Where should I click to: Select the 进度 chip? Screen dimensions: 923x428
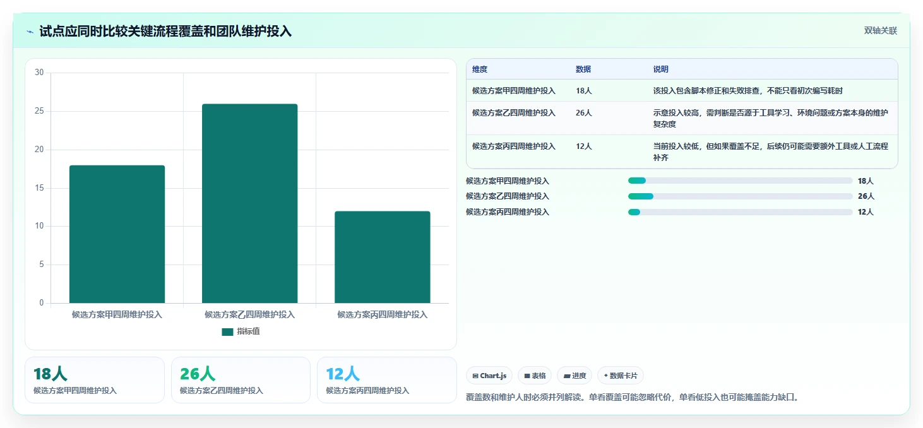coord(575,376)
